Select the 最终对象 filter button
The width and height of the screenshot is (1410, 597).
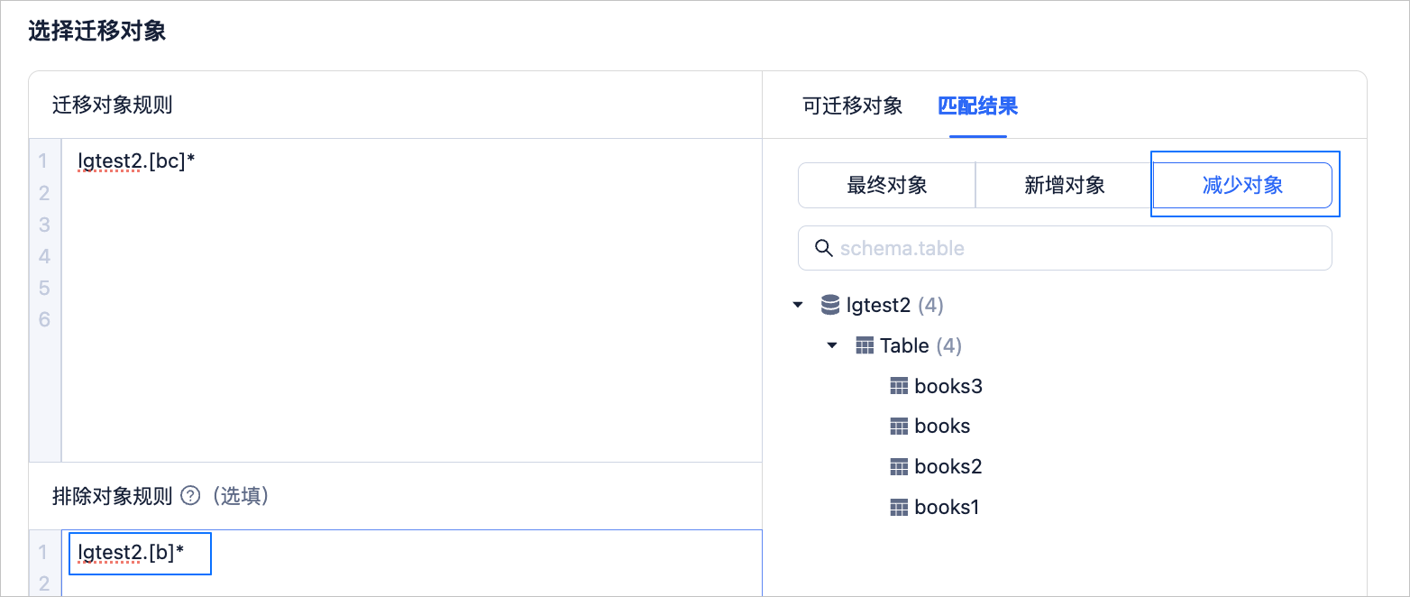tap(887, 186)
